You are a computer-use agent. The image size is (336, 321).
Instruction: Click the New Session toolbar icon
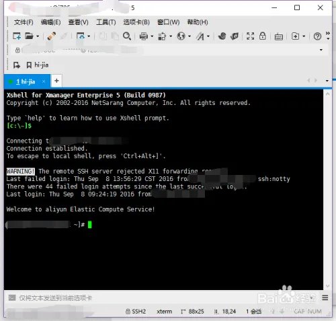[17, 36]
